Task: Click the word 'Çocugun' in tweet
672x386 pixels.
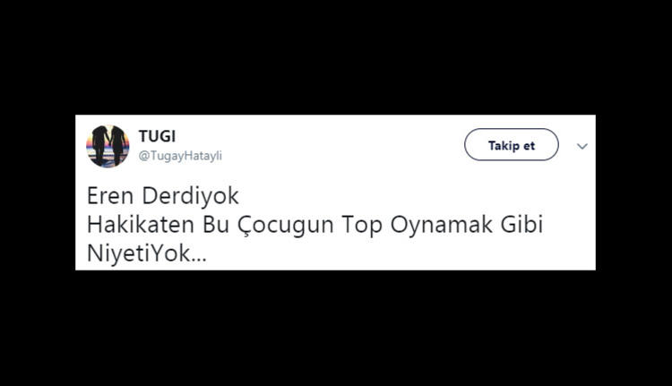Action: point(286,226)
